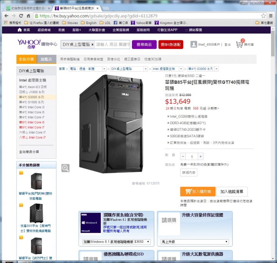Open a new browser tab
The image size is (277, 263).
pos(106,8)
